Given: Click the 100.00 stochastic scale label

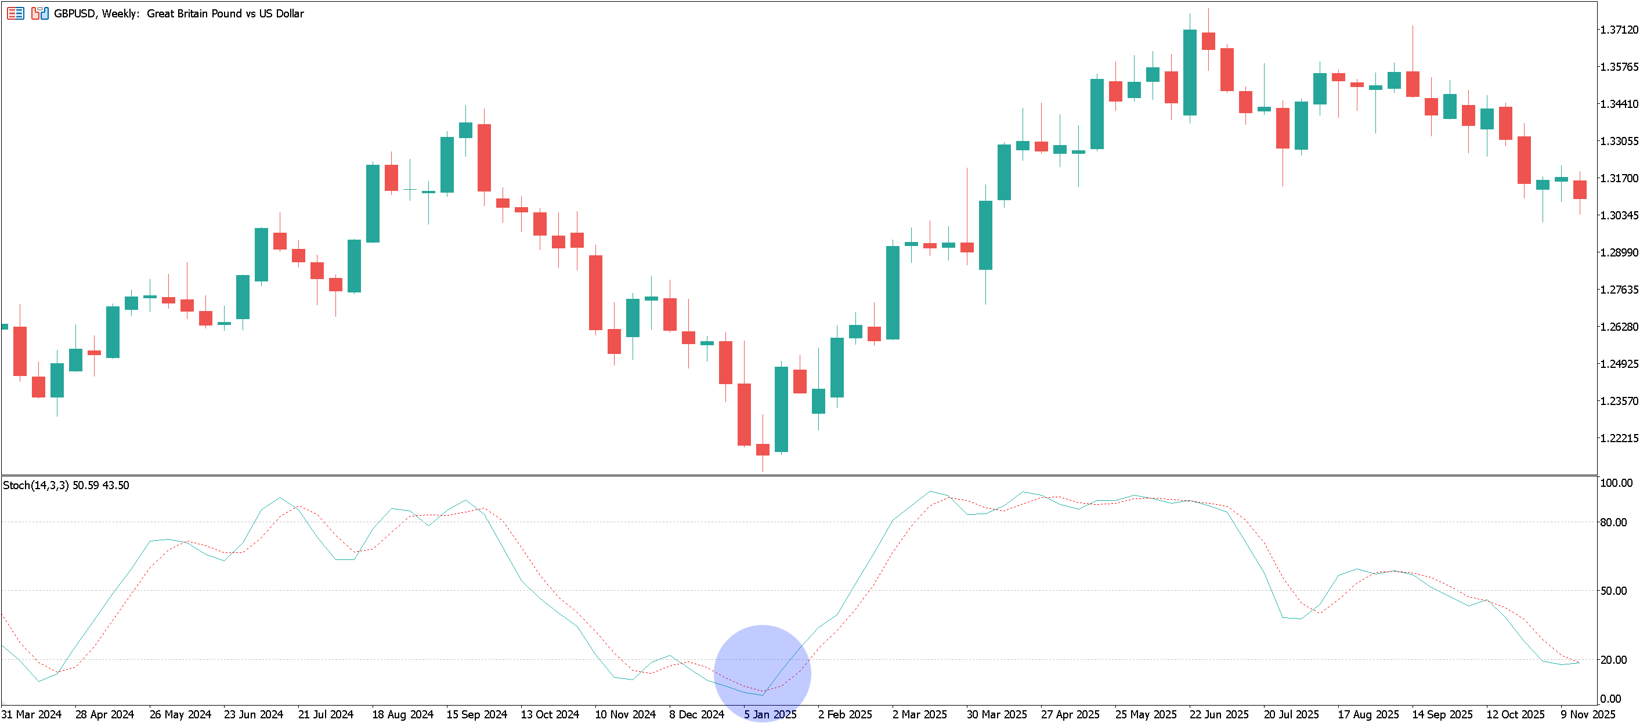Looking at the screenshot, I should (x=1616, y=483).
